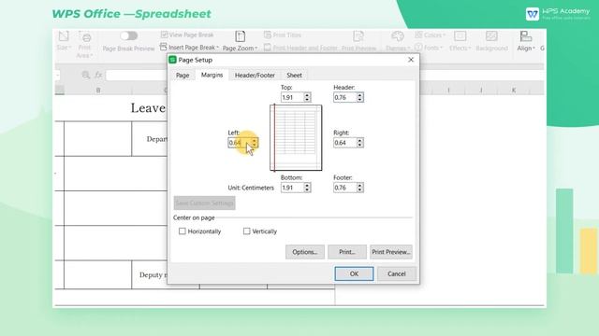Click the Left margin stepper arrows
The width and height of the screenshot is (599, 336).
255,143
